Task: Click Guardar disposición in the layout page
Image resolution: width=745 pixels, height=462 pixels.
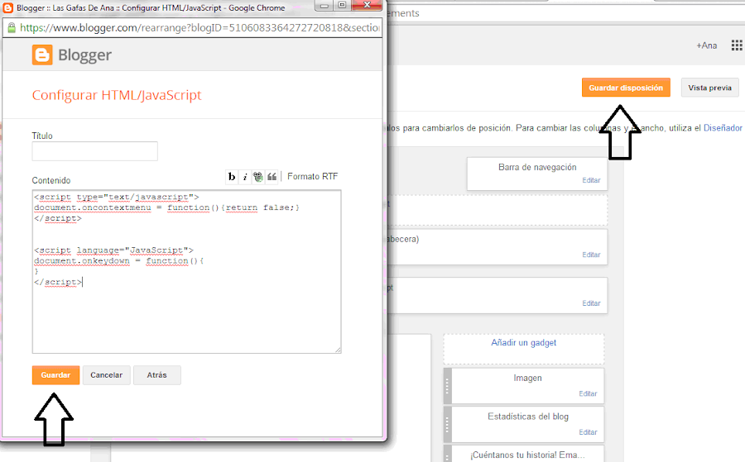Action: 626,88
